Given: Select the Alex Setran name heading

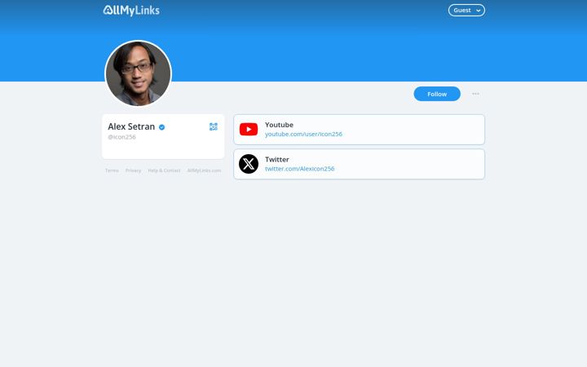Looking at the screenshot, I should (x=131, y=126).
